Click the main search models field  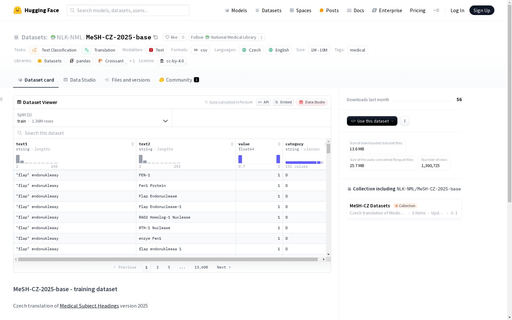tap(128, 10)
